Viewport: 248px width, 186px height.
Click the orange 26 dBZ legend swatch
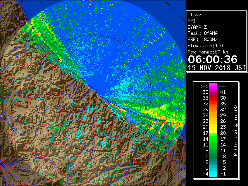tap(213, 115)
